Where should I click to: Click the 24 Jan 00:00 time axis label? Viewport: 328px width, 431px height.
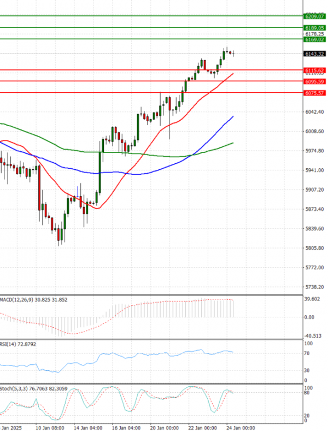tap(241, 428)
